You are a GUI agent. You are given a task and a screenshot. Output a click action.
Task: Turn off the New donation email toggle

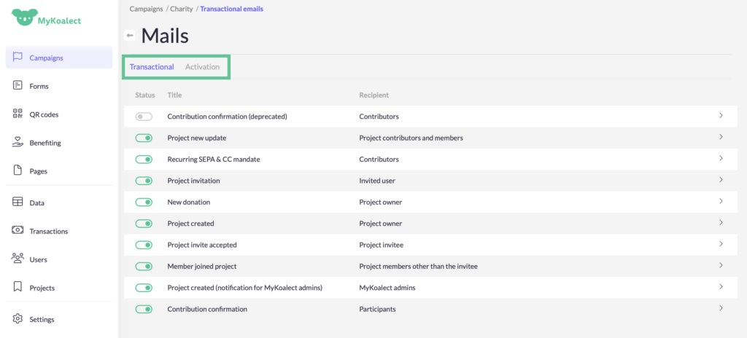[x=144, y=202]
